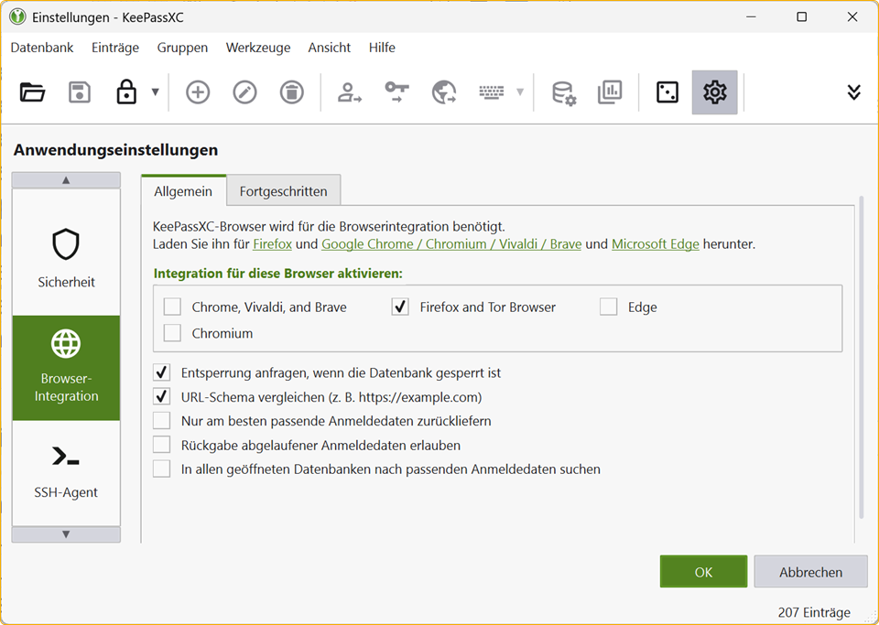Viewport: 879px width, 625px height.
Task: Switch to the Fortgeschritten tab
Action: [x=283, y=191]
